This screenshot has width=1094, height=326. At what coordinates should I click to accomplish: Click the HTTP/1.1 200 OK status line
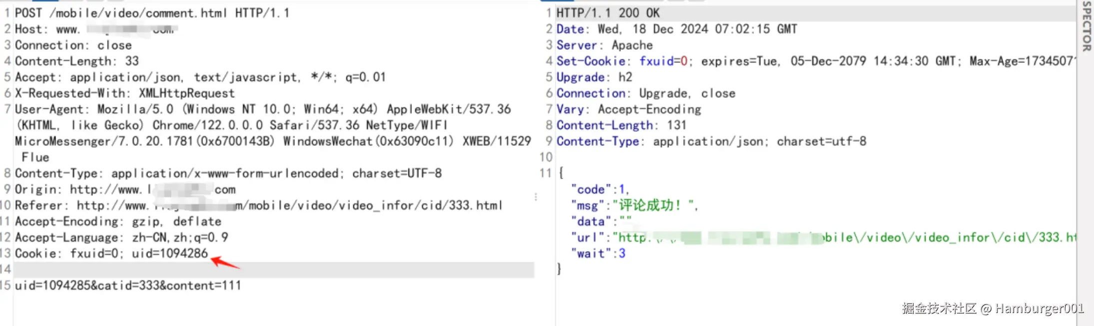(608, 13)
